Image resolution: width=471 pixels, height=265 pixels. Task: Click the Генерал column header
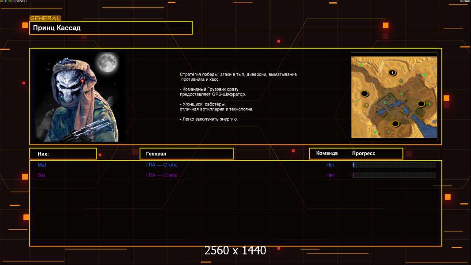[x=186, y=154]
